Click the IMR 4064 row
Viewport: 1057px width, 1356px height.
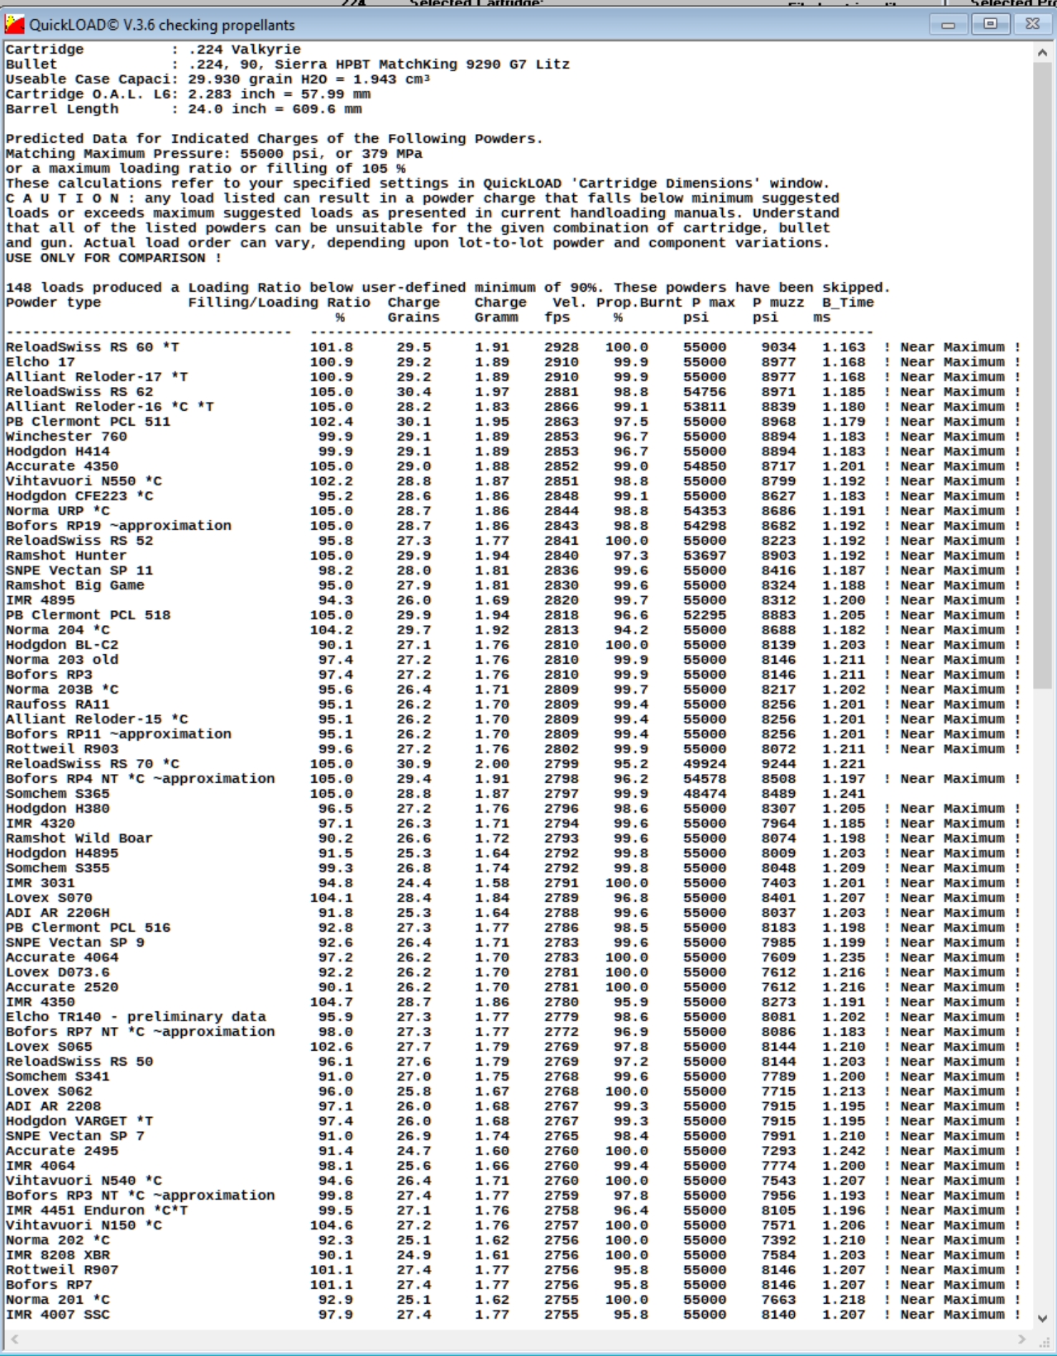[513, 1166]
